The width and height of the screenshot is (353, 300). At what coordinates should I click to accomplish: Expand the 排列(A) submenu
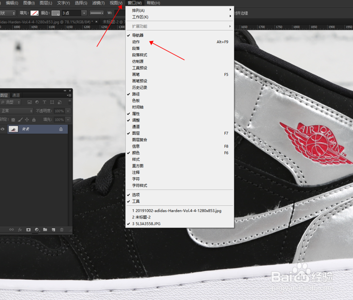pyautogui.click(x=180, y=10)
